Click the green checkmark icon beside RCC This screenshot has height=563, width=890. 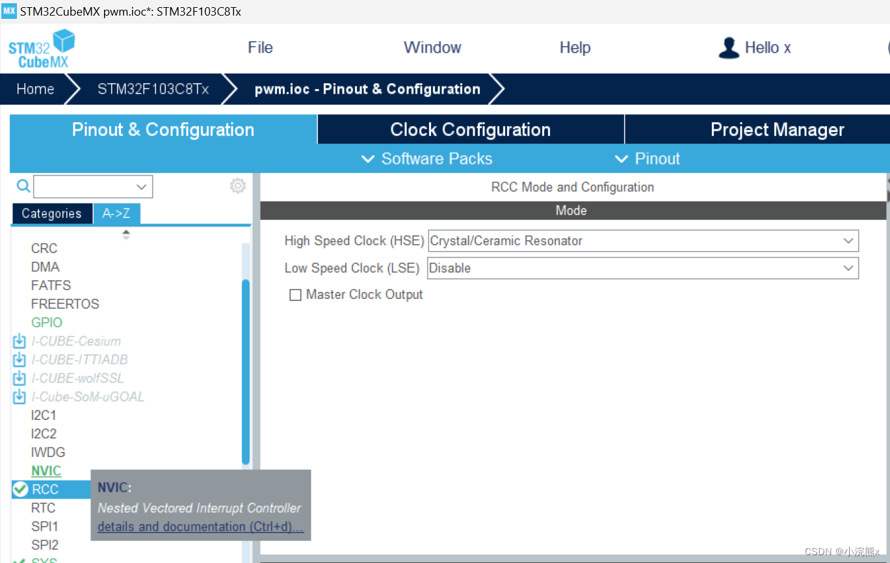(21, 490)
